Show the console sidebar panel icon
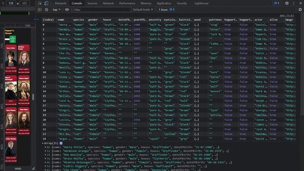This screenshot has width=304, height=171. (x=39, y=9)
